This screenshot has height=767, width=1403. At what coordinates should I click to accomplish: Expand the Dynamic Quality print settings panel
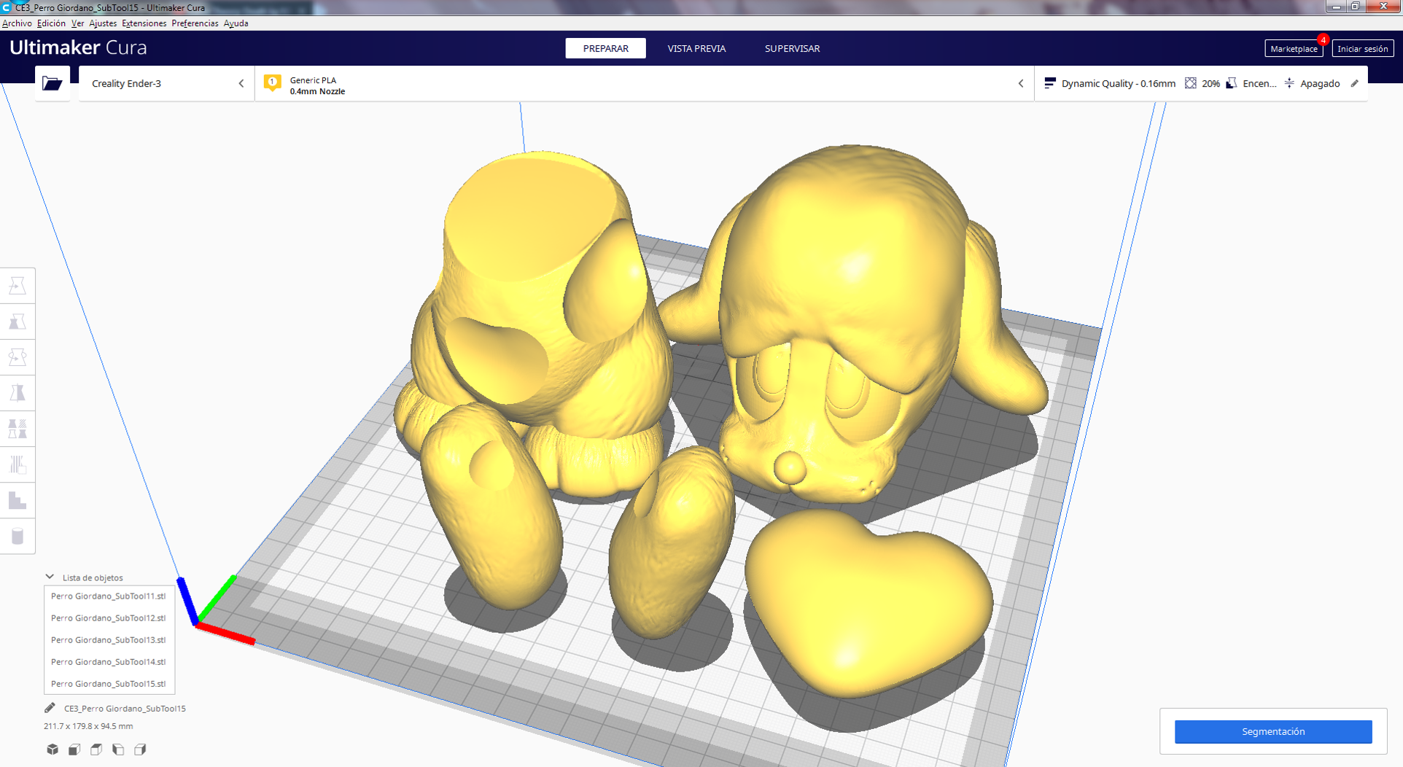click(1118, 83)
